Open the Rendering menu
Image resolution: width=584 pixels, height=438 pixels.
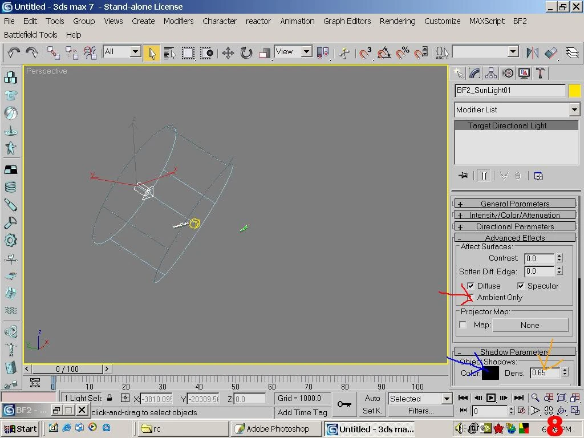[x=397, y=21]
